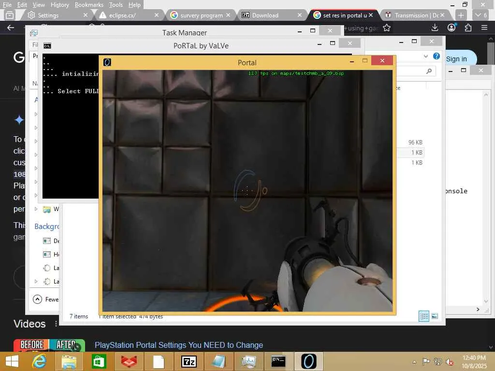
Task: Open the History menu
Action: click(59, 5)
